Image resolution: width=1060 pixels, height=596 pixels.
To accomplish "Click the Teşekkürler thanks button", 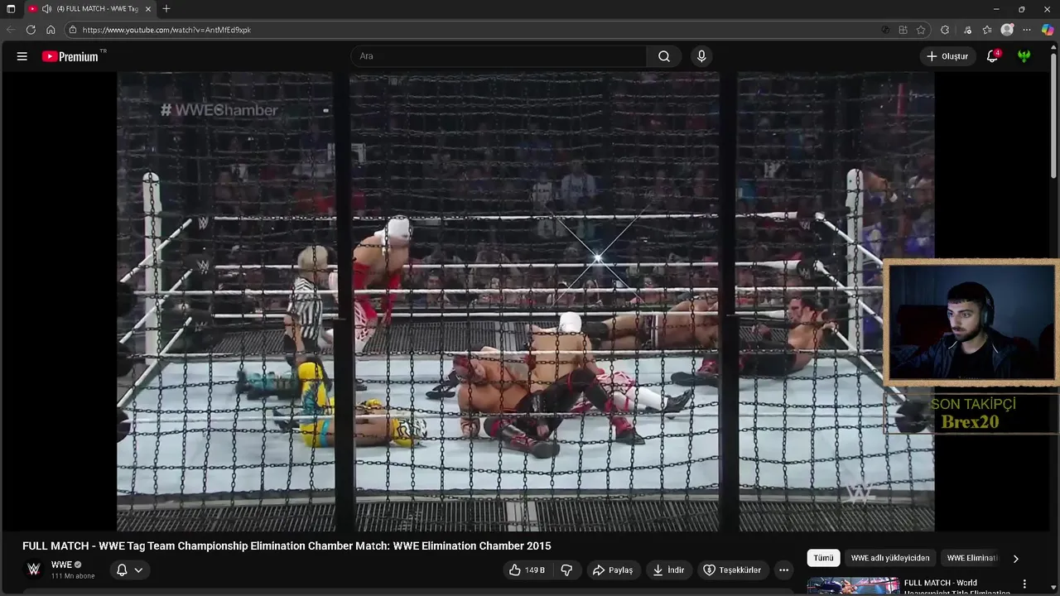I will (732, 570).
